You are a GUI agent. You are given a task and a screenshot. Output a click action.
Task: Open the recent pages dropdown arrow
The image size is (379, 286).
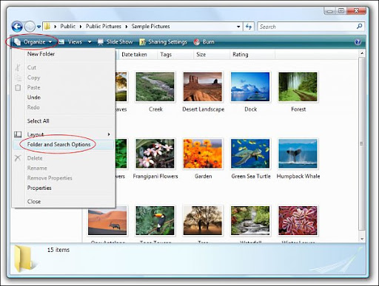pos(39,27)
